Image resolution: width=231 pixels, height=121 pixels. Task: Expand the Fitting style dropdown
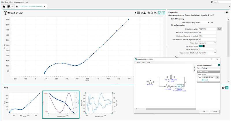pos(215,43)
